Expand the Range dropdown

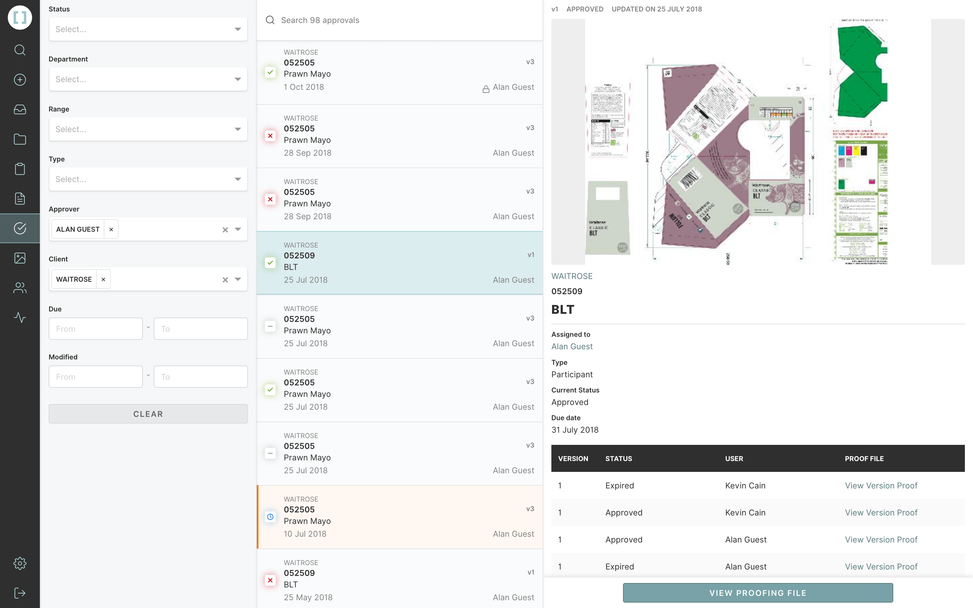[x=238, y=129]
